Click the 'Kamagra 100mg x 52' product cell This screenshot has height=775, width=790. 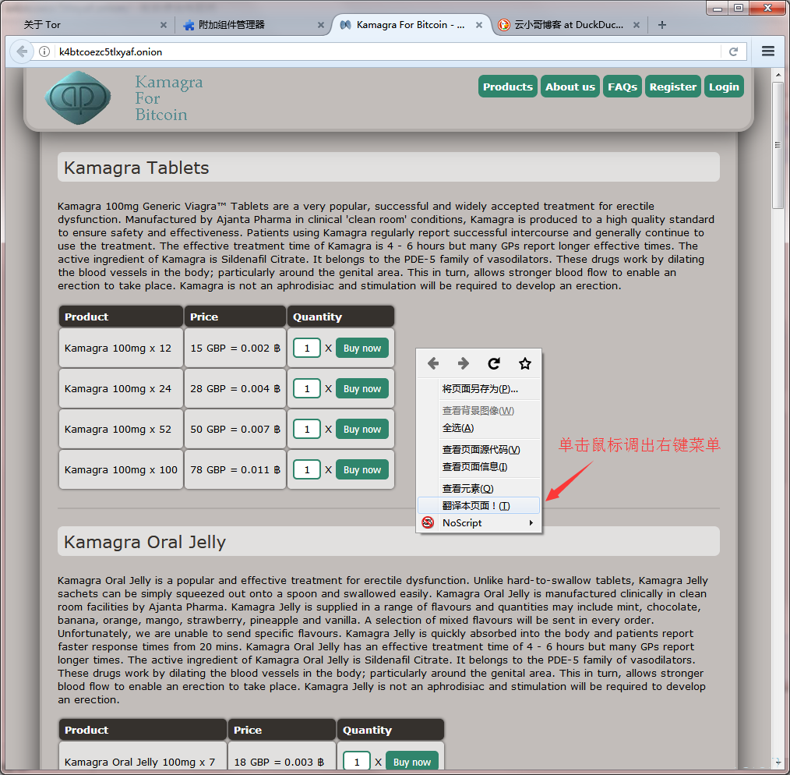coord(121,429)
